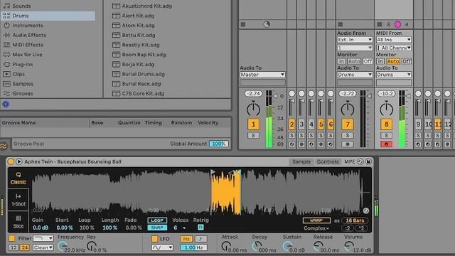Select 1-Shot playback mode
This screenshot has width=455, height=256.
tap(18, 200)
